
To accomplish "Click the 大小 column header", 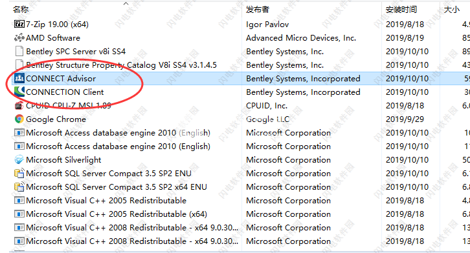I will point(451,9).
